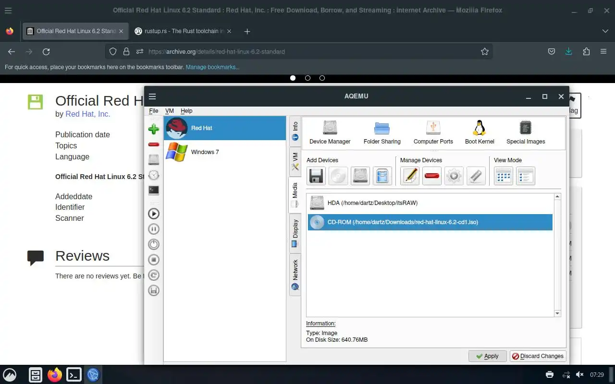
Task: Select the CD-ROM red-hat-linux-6.2-cd1.iso entry
Action: [x=430, y=222]
